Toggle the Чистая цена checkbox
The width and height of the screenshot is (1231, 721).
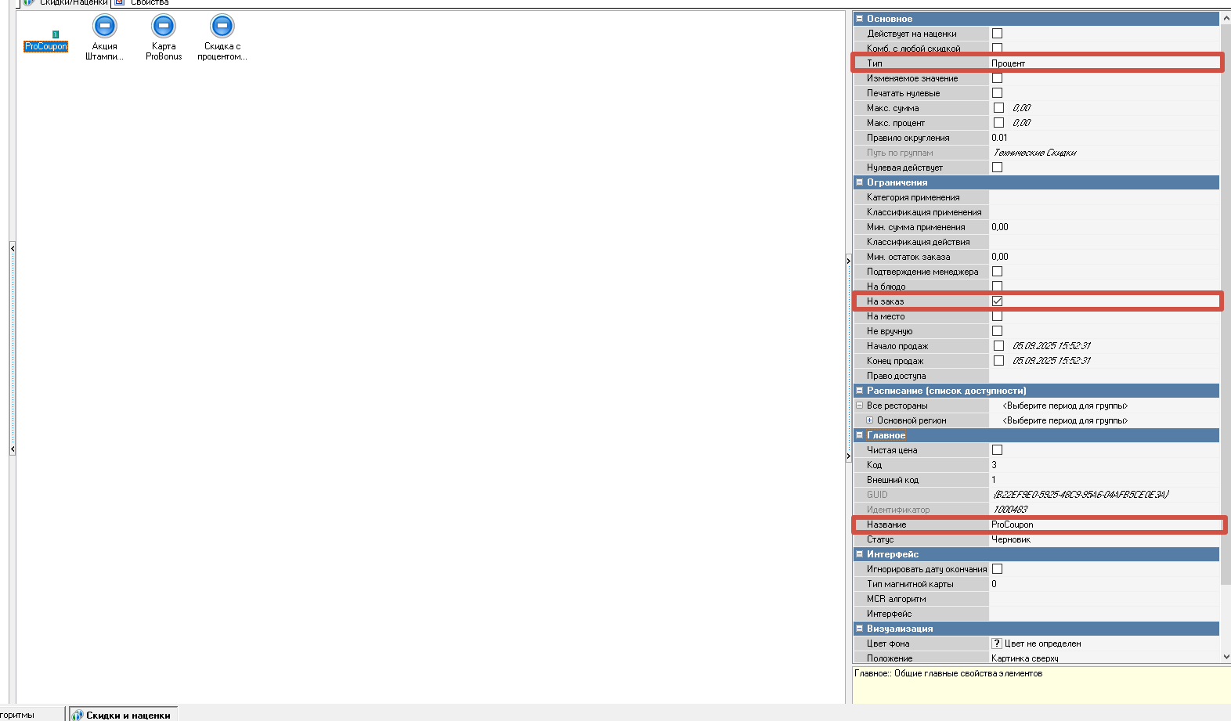click(x=997, y=450)
